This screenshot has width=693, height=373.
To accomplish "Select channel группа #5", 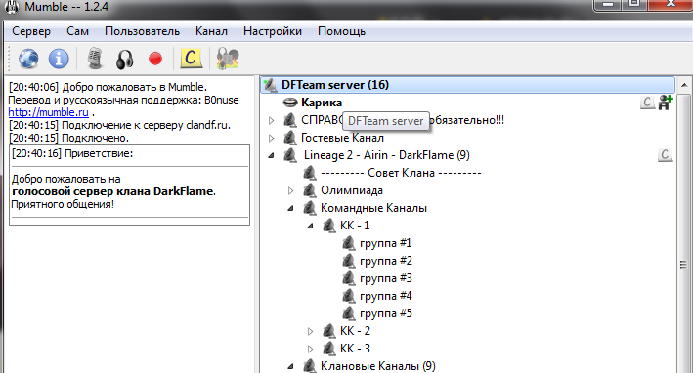I will (385, 313).
